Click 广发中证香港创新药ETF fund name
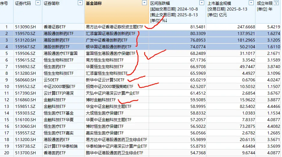Screen dimensions: 282x157 [107, 40]
